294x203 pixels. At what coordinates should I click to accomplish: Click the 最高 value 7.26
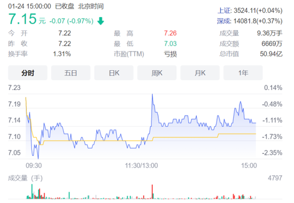[170, 33]
